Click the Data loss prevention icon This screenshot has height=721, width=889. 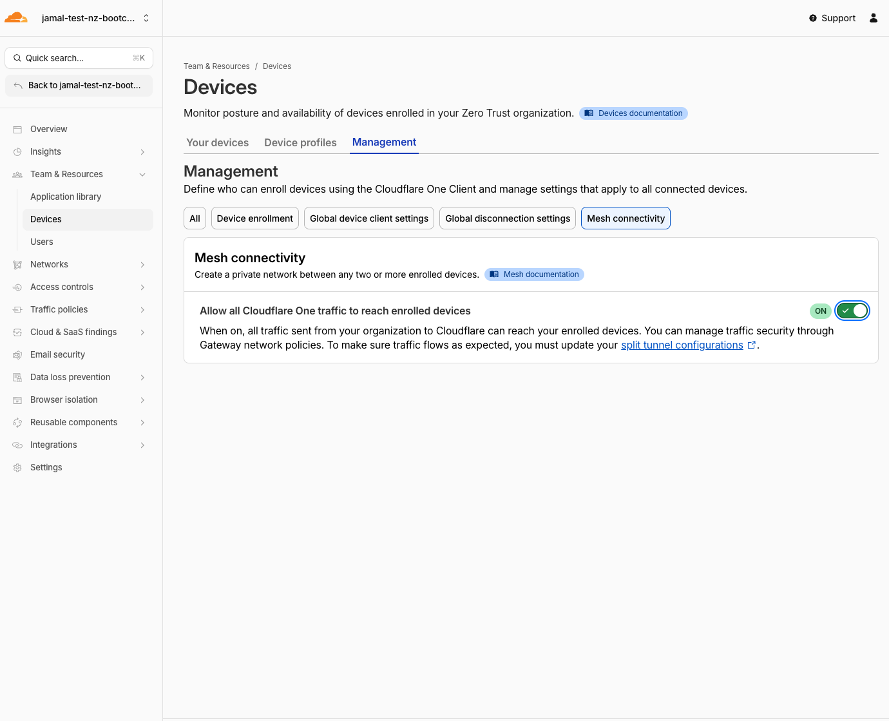(17, 378)
